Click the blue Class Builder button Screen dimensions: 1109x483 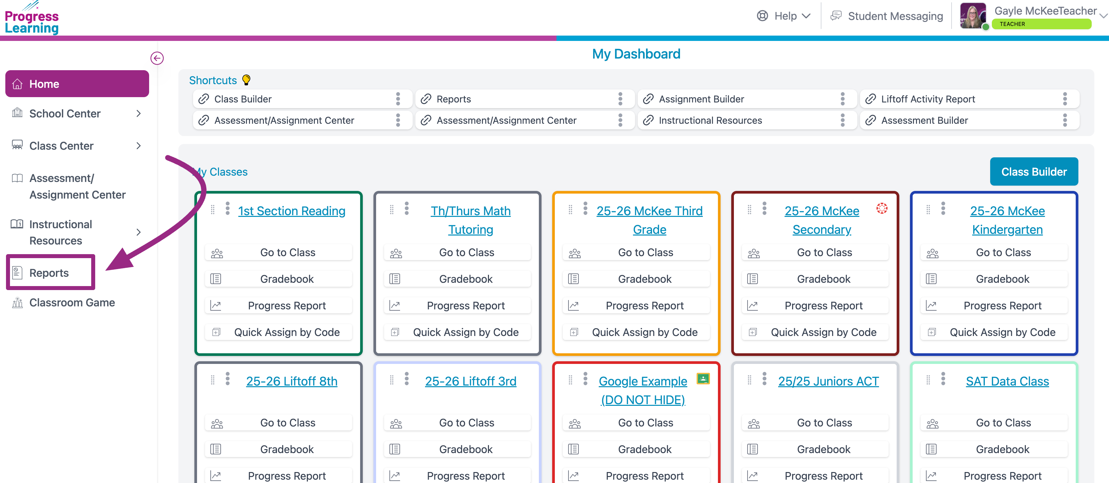[x=1033, y=172]
